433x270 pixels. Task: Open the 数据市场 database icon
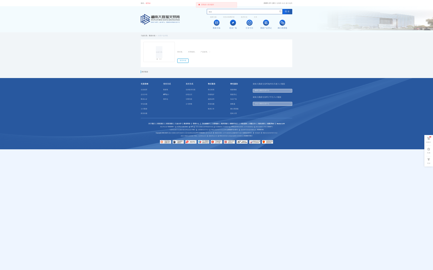point(216,23)
